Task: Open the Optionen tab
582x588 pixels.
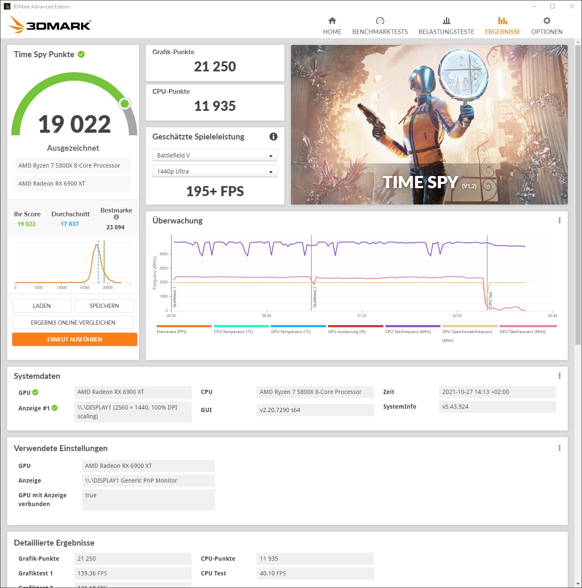Action: click(x=547, y=26)
